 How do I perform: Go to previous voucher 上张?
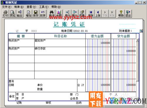[98, 14]
